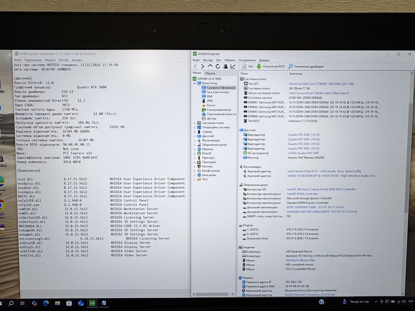Open Редагування menu in Notepad
This screenshot has height=311, width=415.
click(x=33, y=60)
